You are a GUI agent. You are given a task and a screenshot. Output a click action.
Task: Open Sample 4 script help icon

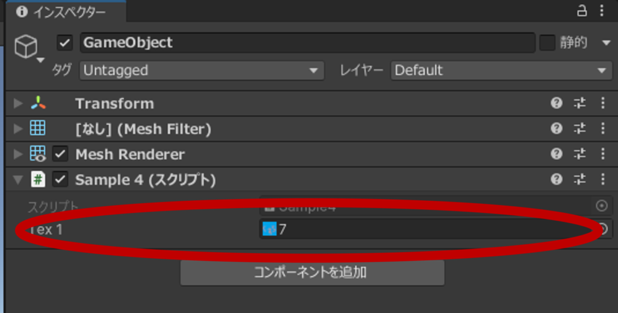pos(556,180)
